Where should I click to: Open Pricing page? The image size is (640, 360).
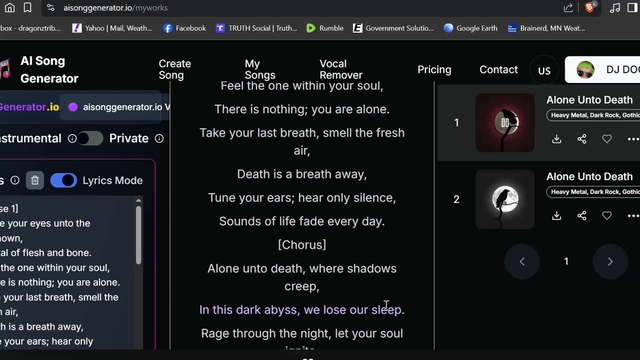tap(434, 69)
